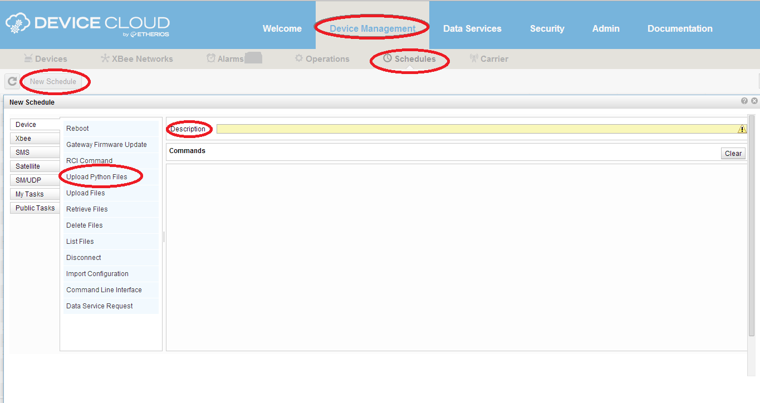Click the dialog's vertical scrollbar
Screen dimensions: 760x403
click(751, 223)
